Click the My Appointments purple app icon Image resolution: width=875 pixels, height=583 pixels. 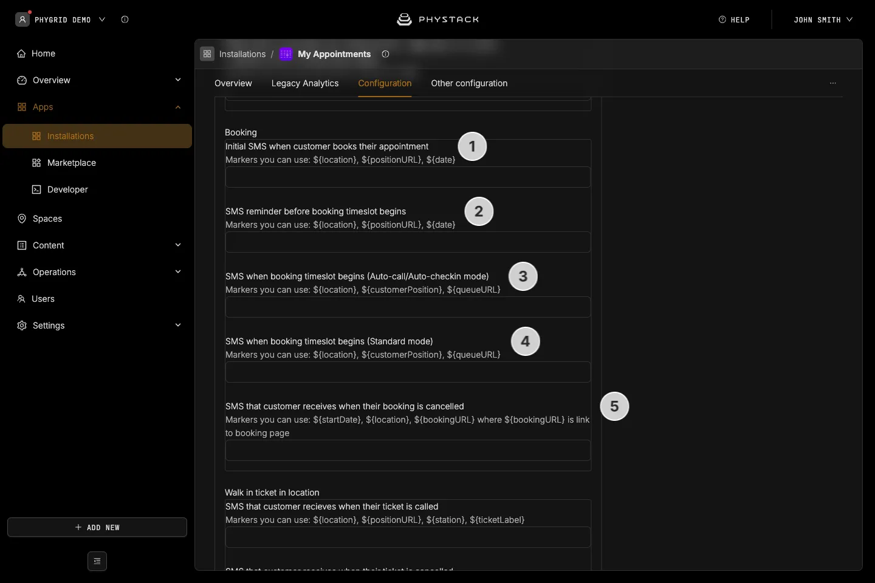(286, 54)
